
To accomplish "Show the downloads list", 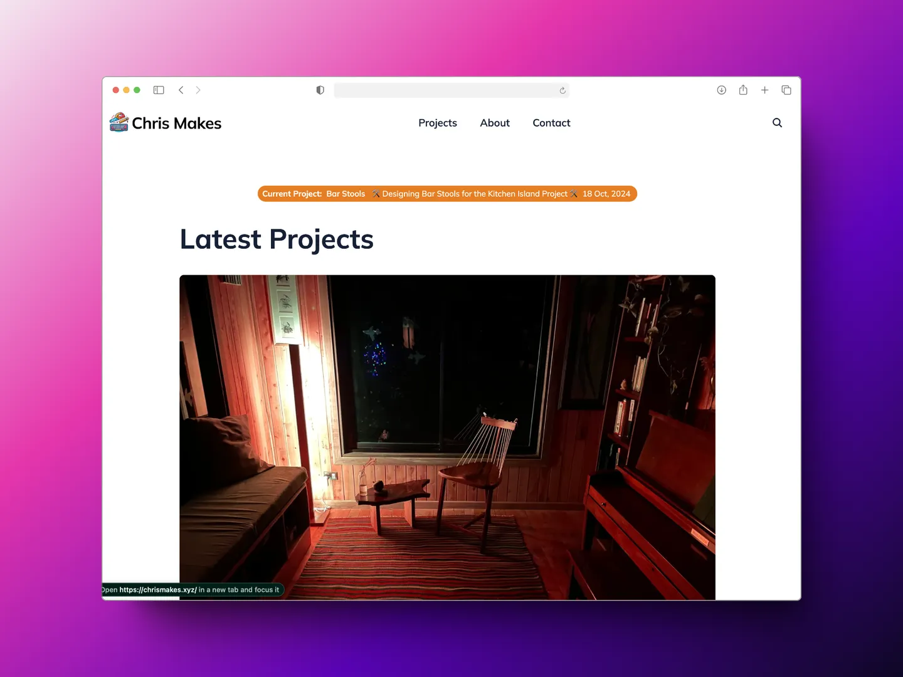I will [721, 90].
